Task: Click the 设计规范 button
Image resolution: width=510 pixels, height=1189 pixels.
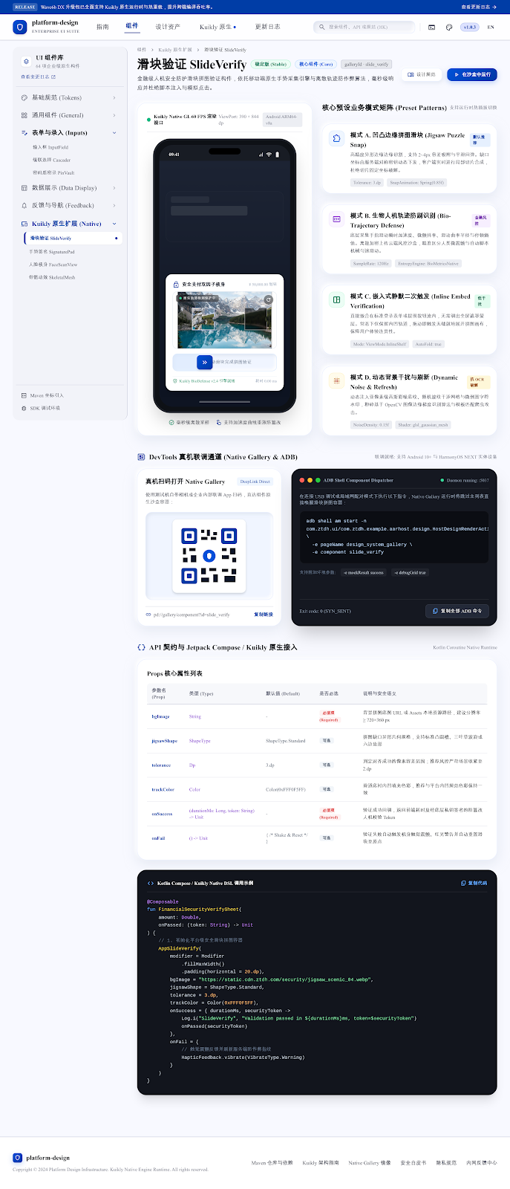Action: point(422,74)
